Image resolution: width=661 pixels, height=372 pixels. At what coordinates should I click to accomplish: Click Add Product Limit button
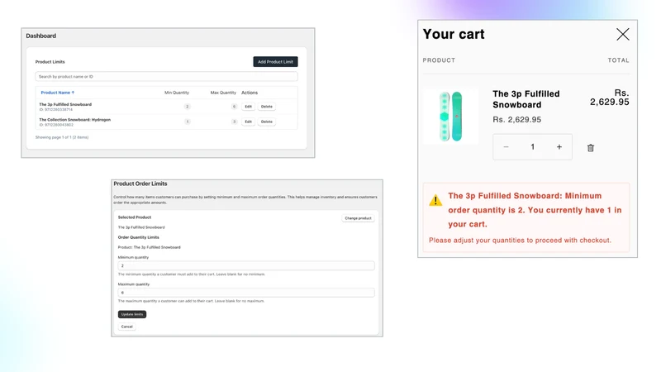click(275, 61)
